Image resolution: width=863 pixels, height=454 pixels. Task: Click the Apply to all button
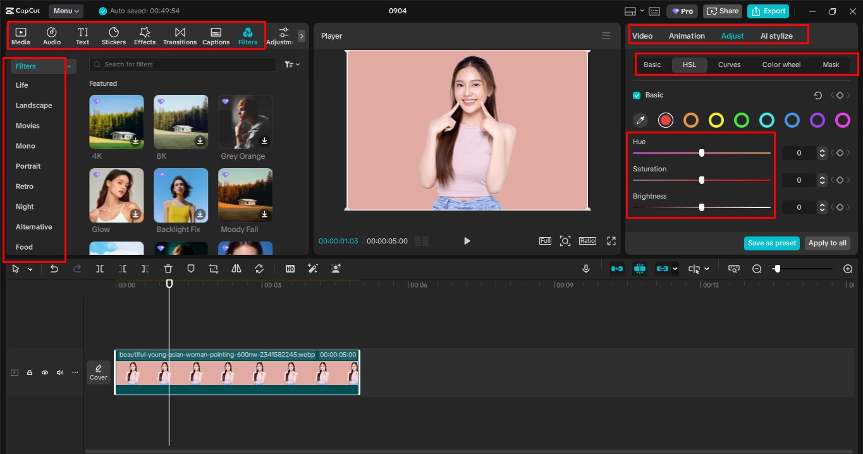827,243
